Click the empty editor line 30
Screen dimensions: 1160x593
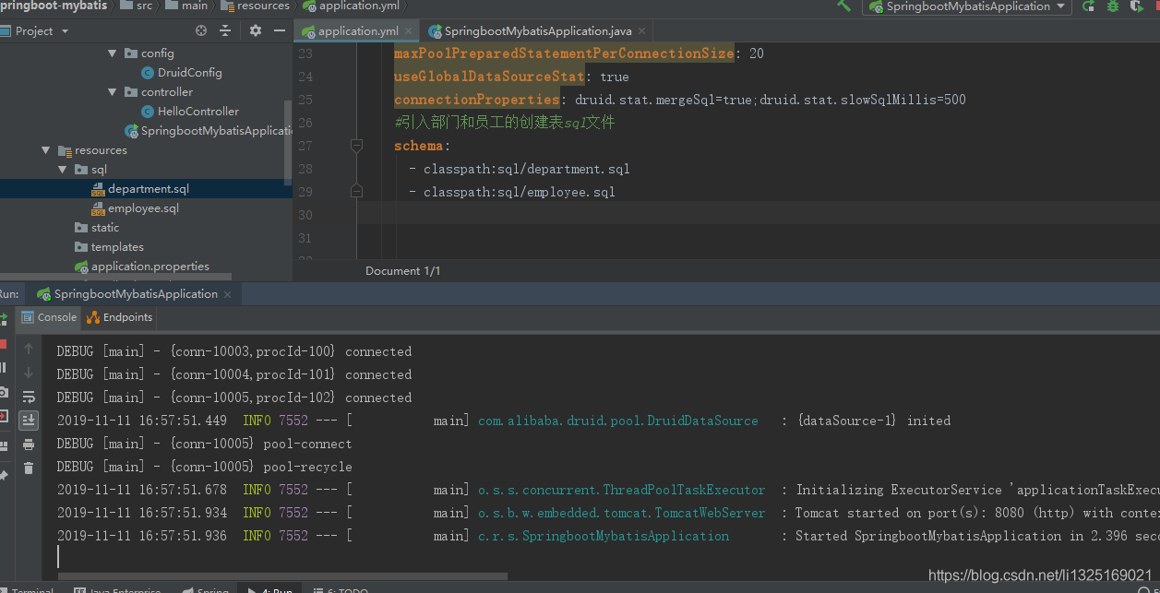pos(757,215)
